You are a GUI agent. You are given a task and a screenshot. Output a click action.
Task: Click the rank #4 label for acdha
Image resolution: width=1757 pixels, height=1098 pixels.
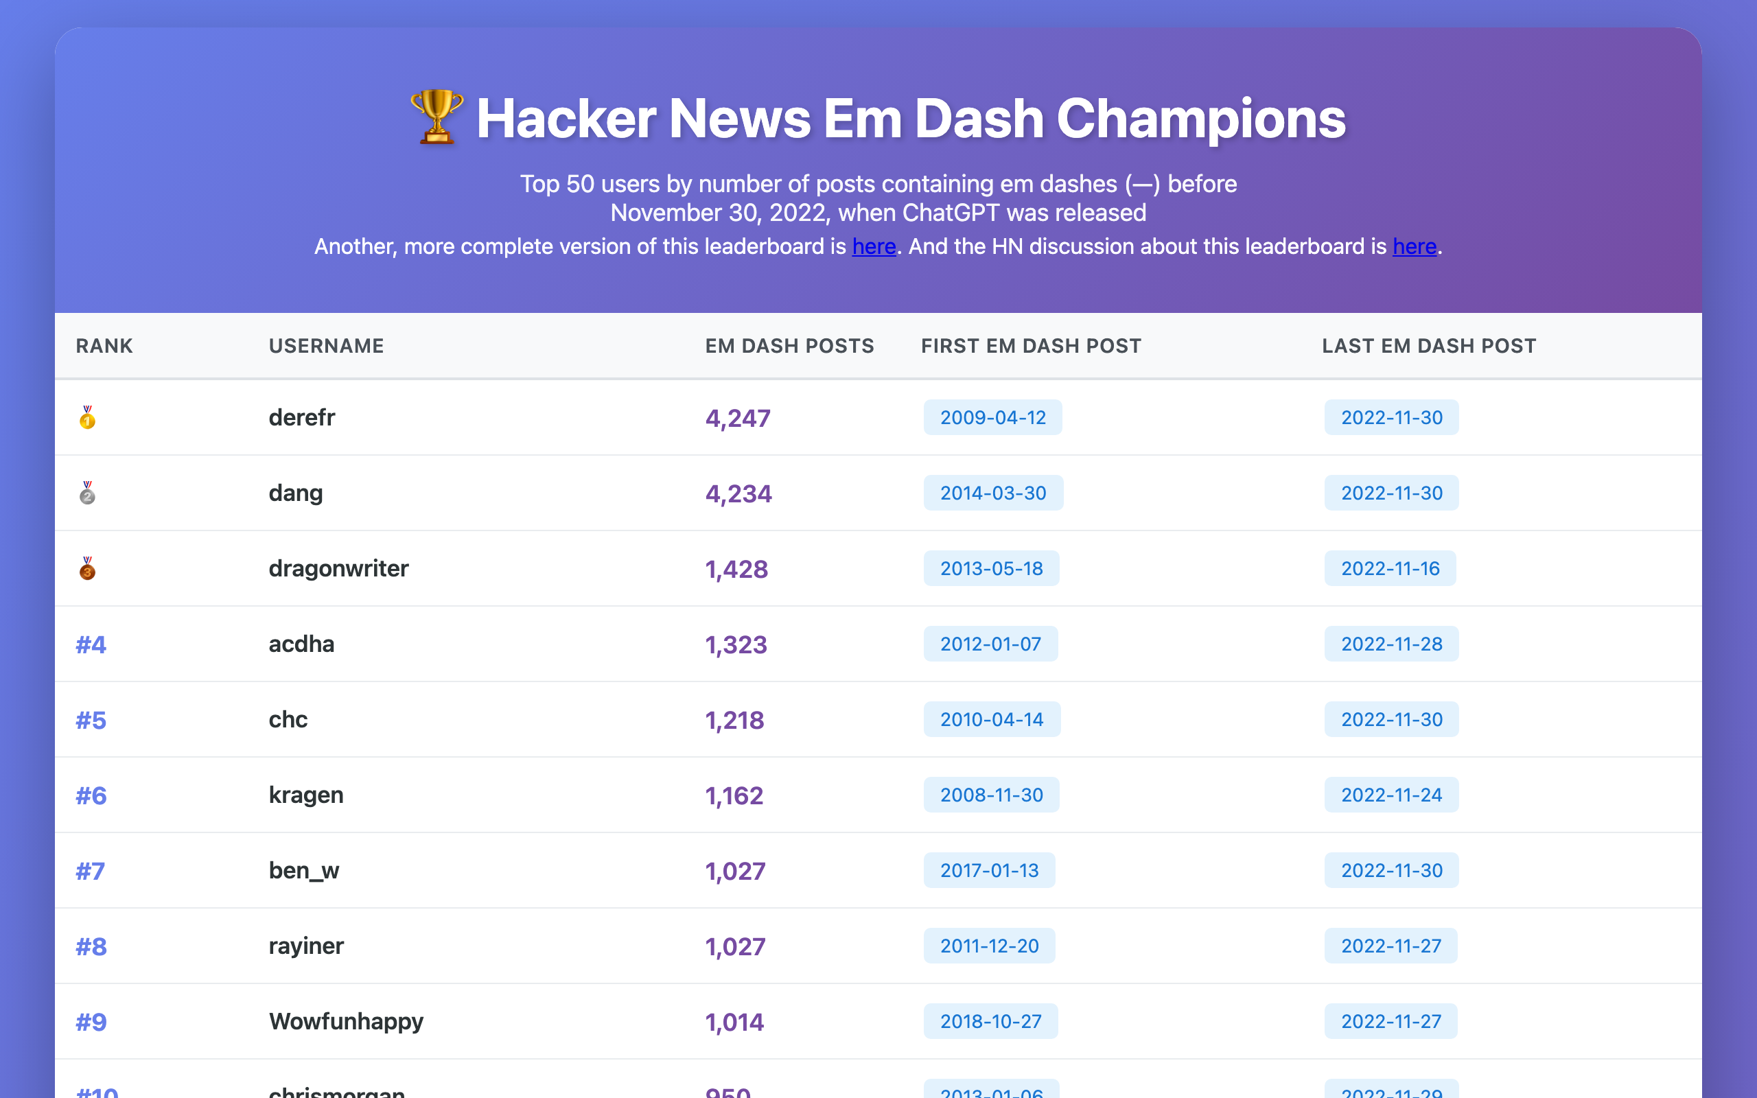pyautogui.click(x=91, y=644)
